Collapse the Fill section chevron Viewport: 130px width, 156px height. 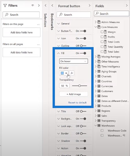tap(58, 53)
